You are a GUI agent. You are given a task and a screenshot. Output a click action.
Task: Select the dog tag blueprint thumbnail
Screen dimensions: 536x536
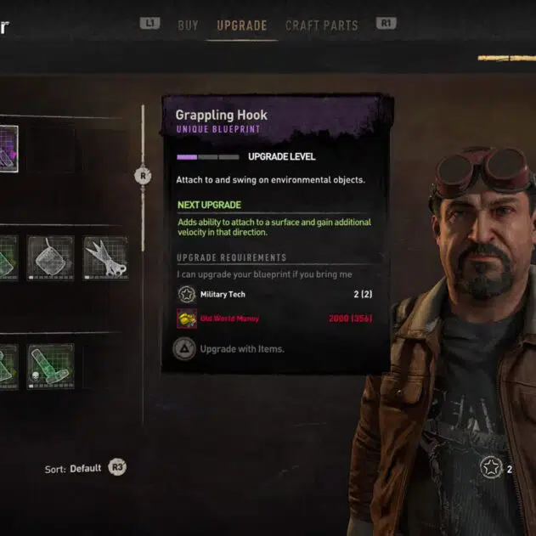51,258
